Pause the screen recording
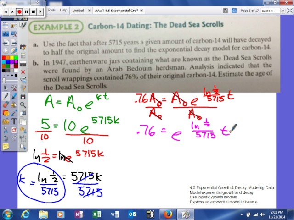 point(26,12)
